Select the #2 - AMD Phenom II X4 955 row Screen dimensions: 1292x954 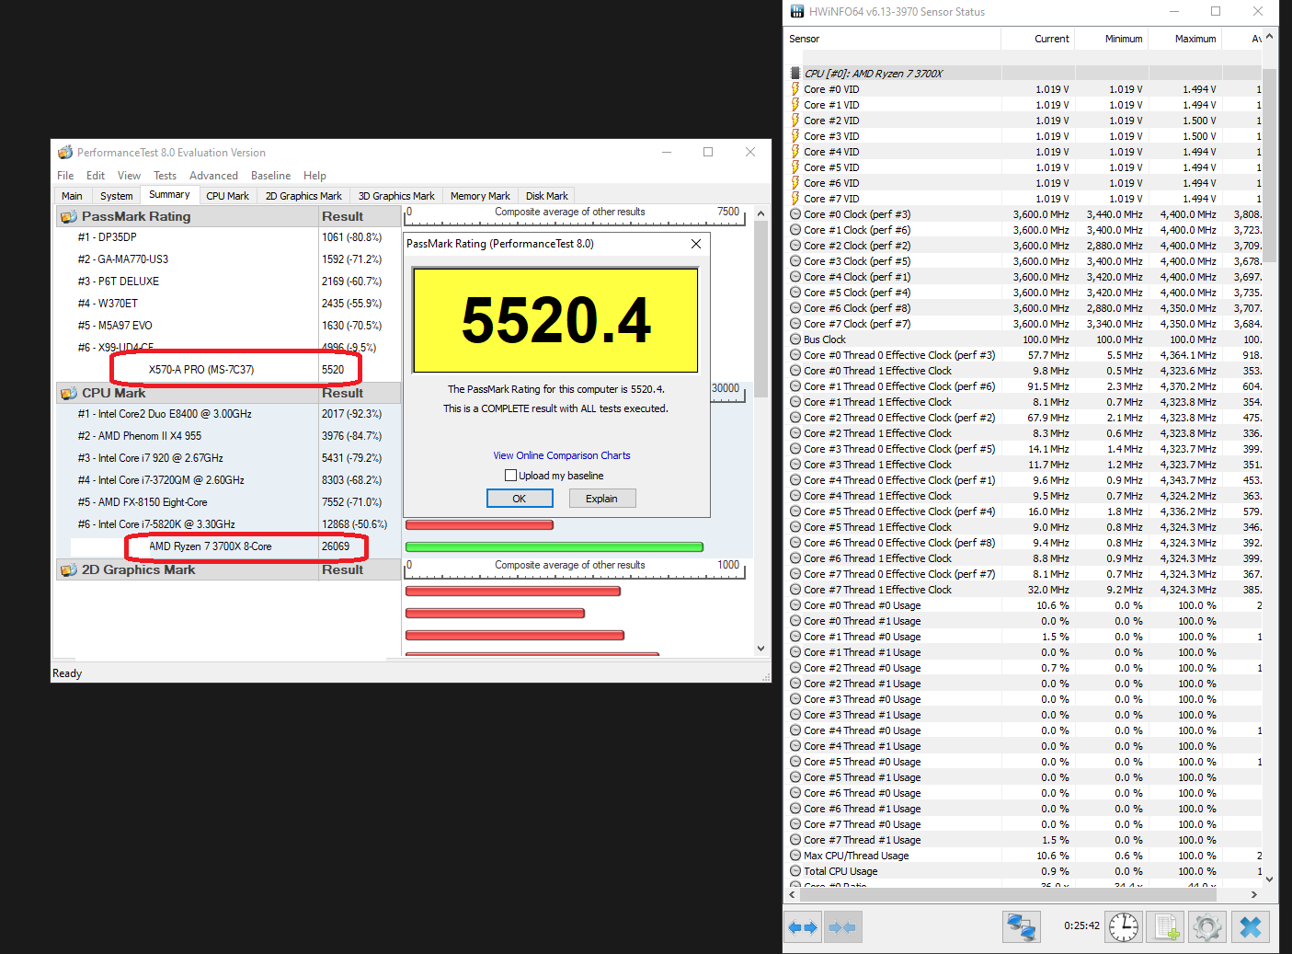228,436
